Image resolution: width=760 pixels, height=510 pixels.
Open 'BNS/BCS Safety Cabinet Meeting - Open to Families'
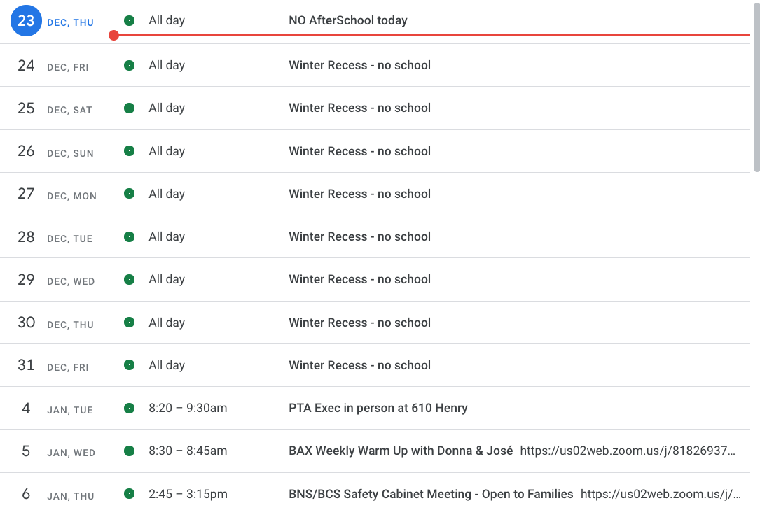click(431, 493)
